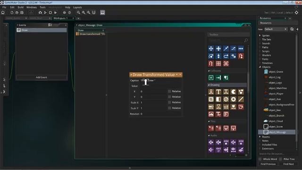302x170 pixels.
Task: Clean the build cache with broom icon
Action: click(56, 13)
